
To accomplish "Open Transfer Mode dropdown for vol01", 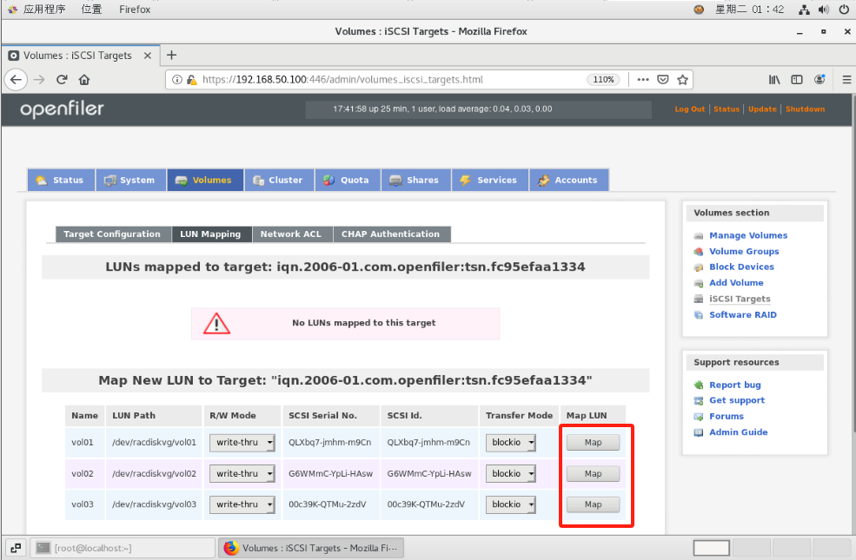I will coord(510,442).
